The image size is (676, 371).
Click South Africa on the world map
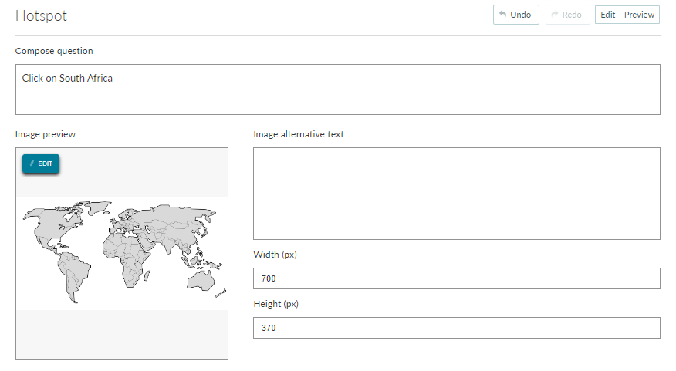pyautogui.click(x=131, y=282)
